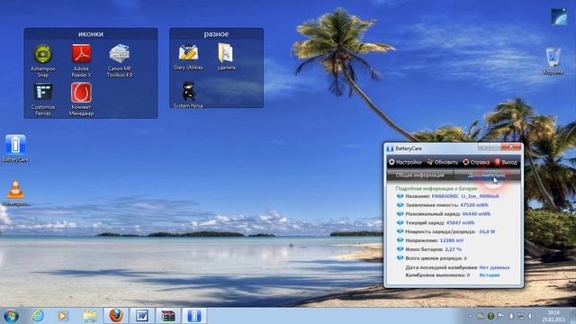Click the Нет данных calibration date value
The width and height of the screenshot is (576, 324).
pyautogui.click(x=494, y=267)
